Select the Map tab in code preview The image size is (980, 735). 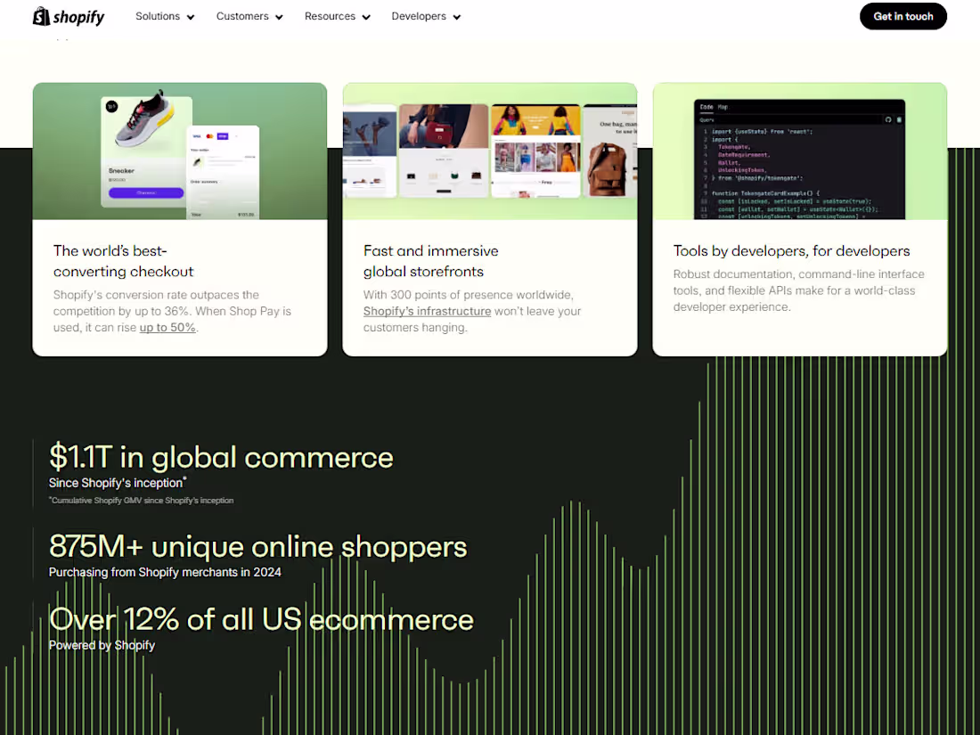(723, 107)
